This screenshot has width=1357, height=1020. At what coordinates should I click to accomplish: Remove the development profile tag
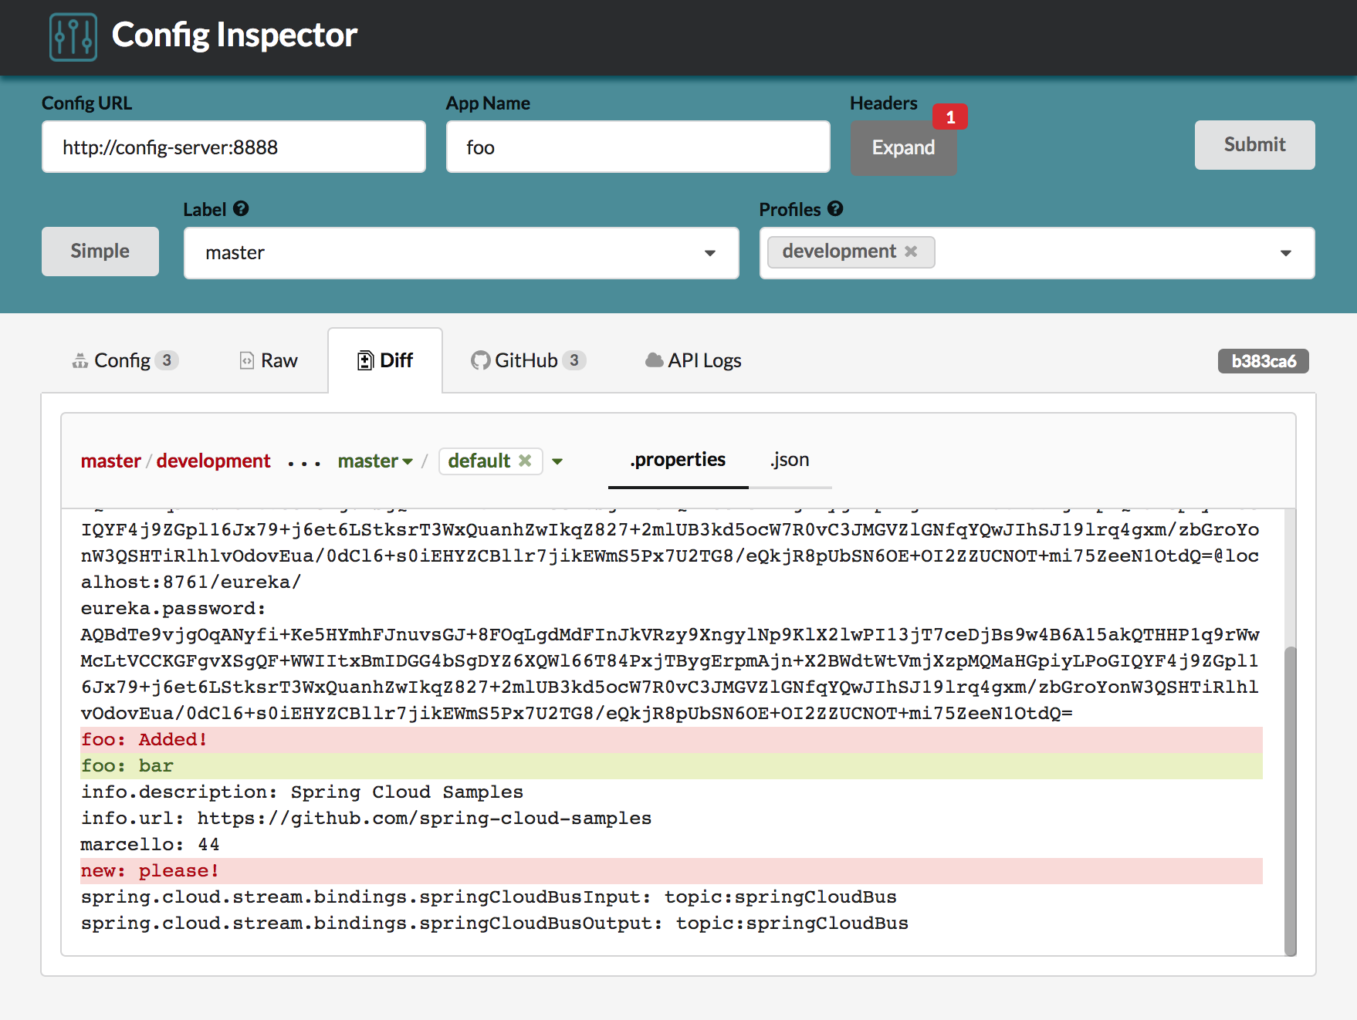click(x=911, y=252)
